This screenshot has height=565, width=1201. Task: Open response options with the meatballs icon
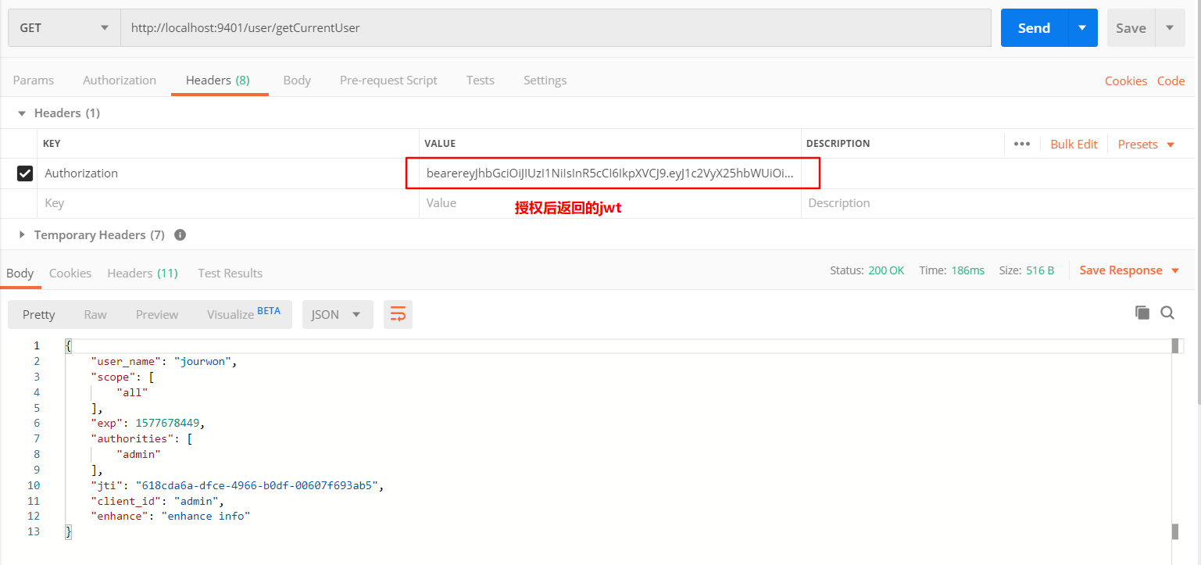(1023, 144)
